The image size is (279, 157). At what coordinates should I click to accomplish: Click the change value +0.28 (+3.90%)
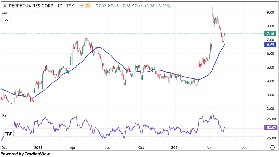pos(157,6)
